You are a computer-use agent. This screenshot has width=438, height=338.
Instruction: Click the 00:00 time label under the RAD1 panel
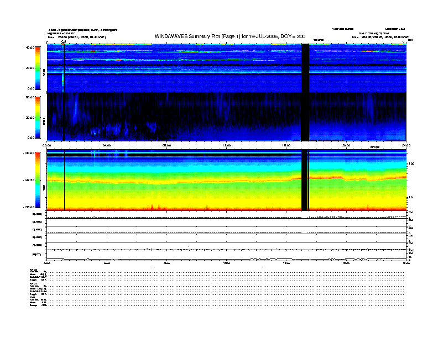tap(47, 145)
